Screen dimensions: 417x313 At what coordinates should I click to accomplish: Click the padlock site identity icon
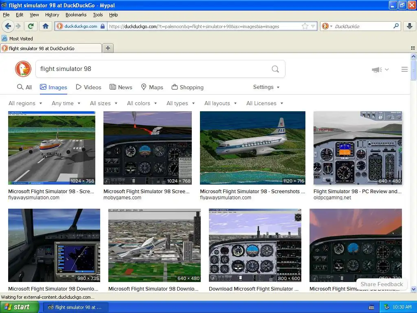pos(102,26)
